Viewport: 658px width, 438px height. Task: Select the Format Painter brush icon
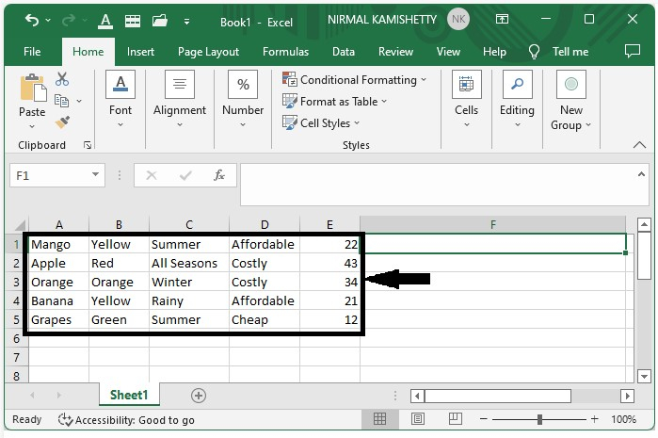(62, 122)
